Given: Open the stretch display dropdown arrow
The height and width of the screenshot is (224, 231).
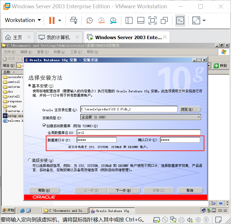Looking at the screenshot, I should (204, 21).
